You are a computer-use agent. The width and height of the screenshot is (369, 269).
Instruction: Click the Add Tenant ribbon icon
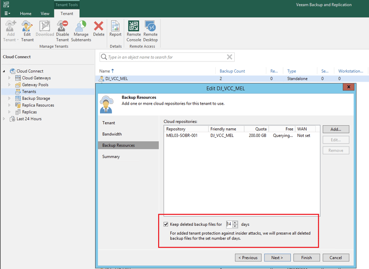pyautogui.click(x=11, y=26)
